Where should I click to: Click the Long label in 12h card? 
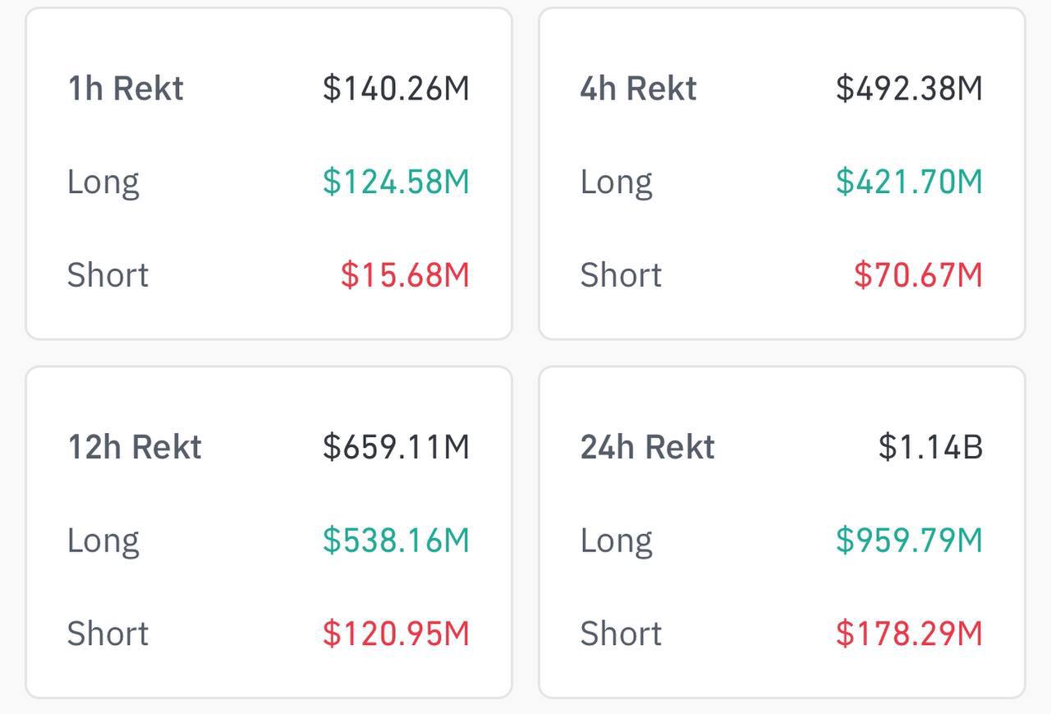[103, 540]
